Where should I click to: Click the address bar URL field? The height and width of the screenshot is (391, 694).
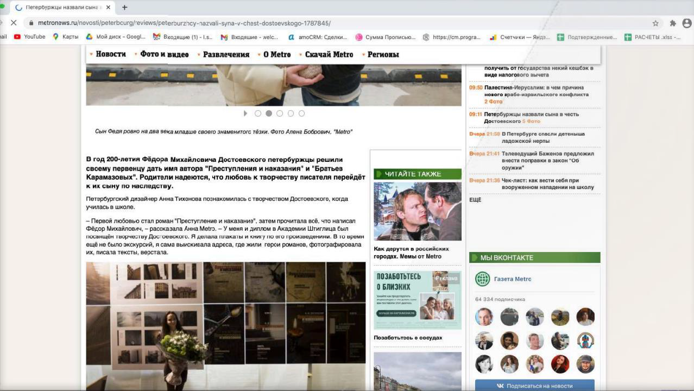337,23
